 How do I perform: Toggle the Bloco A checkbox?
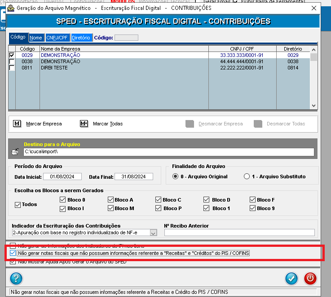click(110, 199)
